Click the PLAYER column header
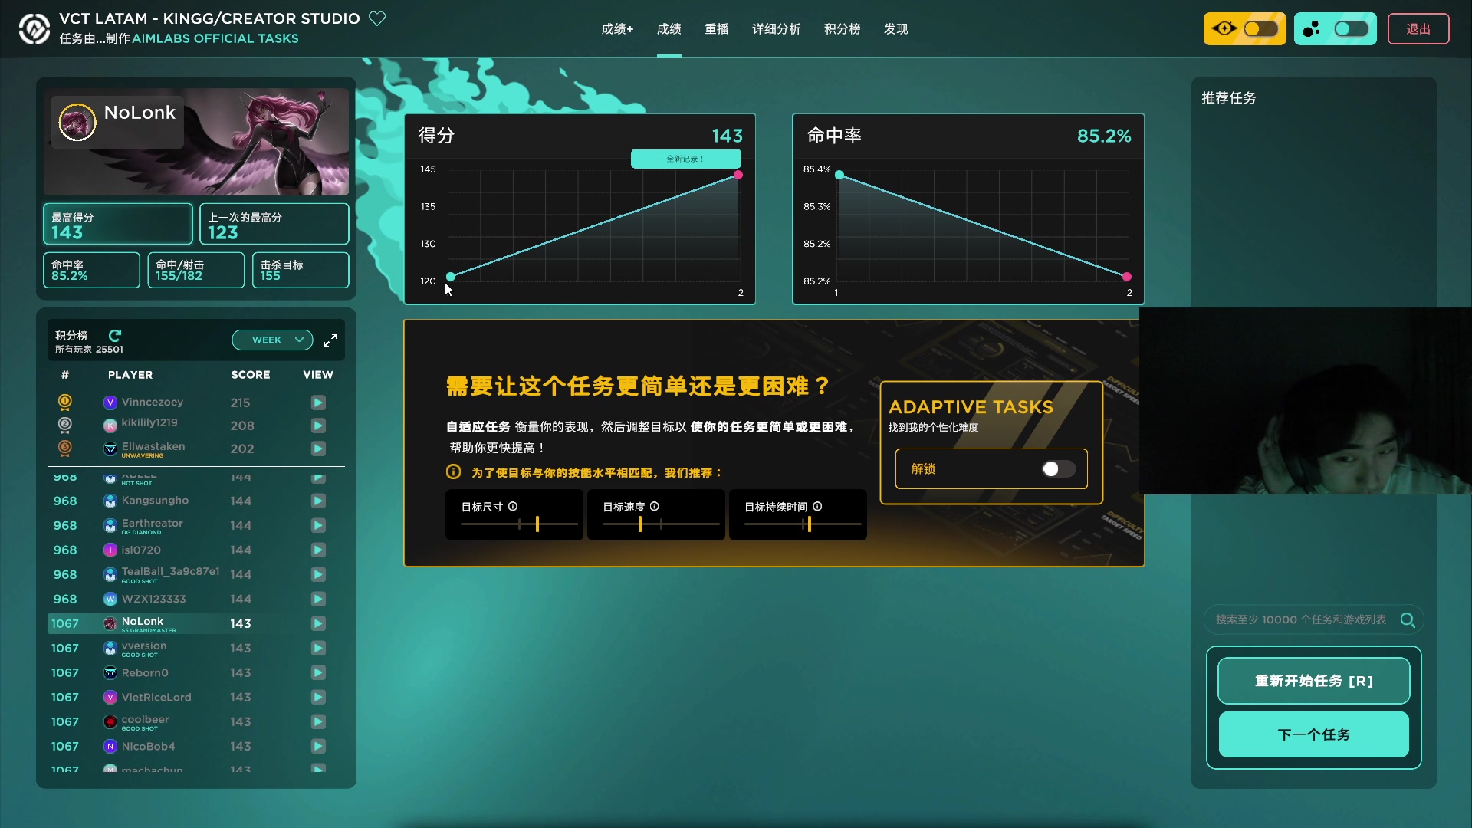1472x828 pixels. click(130, 375)
